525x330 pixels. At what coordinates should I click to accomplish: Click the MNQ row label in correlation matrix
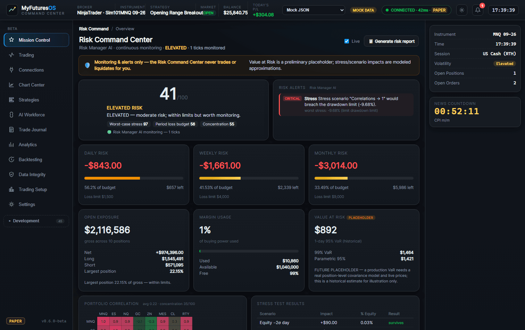coord(91,322)
